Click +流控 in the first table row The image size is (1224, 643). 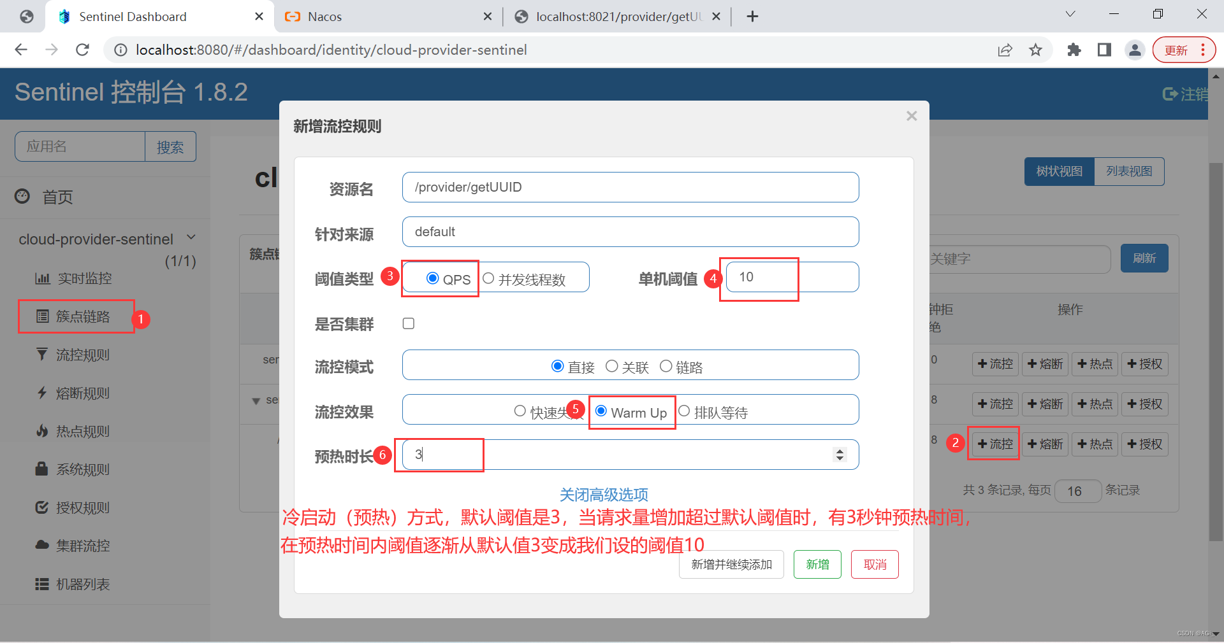[995, 364]
